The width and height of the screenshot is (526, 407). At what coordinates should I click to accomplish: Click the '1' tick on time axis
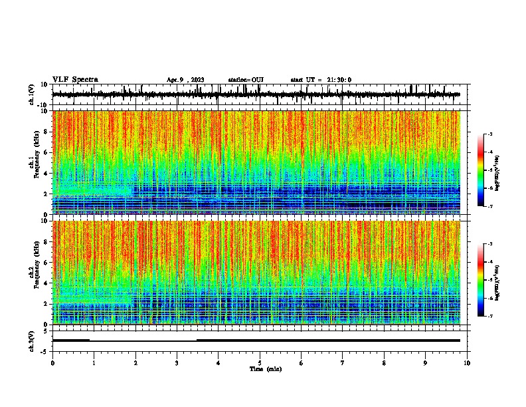click(x=94, y=363)
